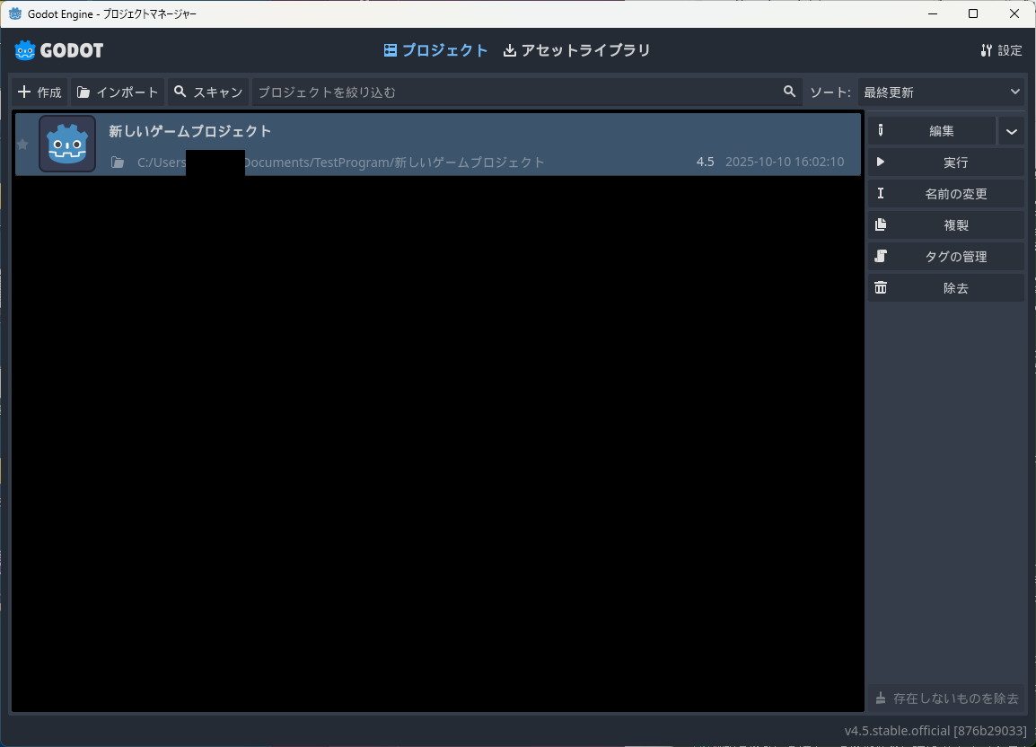Click 名前の変更 to rename the project

tap(946, 194)
